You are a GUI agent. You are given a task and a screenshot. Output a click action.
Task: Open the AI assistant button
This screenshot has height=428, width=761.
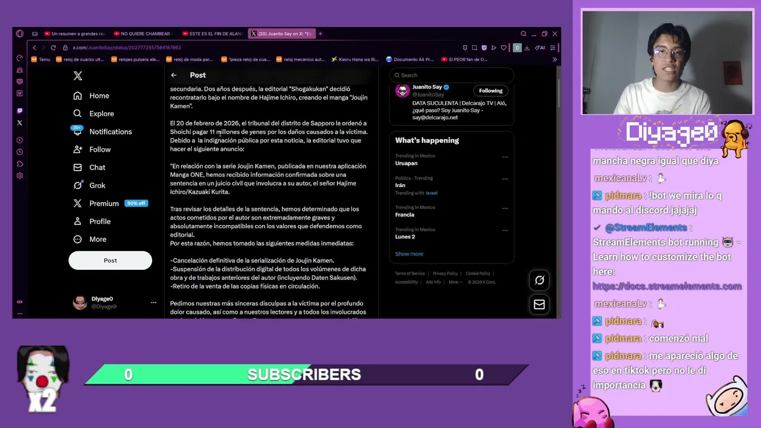click(540, 48)
